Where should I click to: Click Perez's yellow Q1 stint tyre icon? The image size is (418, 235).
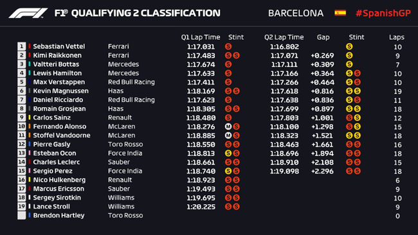(x=228, y=171)
